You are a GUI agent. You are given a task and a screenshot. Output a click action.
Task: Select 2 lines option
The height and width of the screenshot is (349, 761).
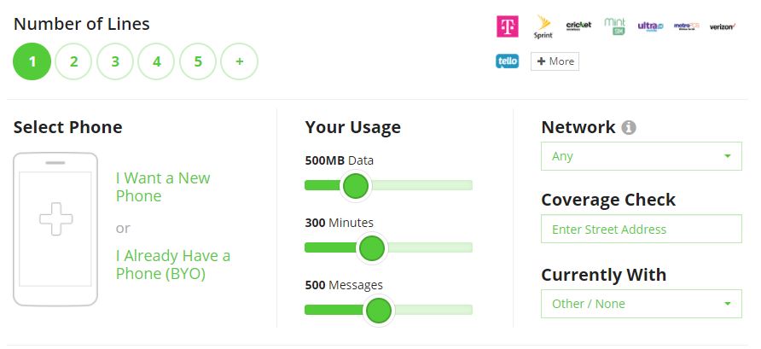[73, 61]
